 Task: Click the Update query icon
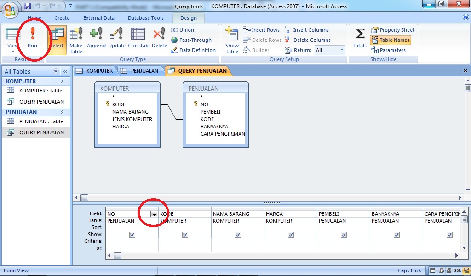click(x=116, y=39)
